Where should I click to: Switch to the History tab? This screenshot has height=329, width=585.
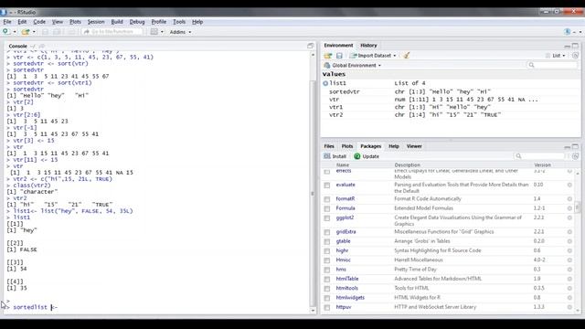pos(368,46)
